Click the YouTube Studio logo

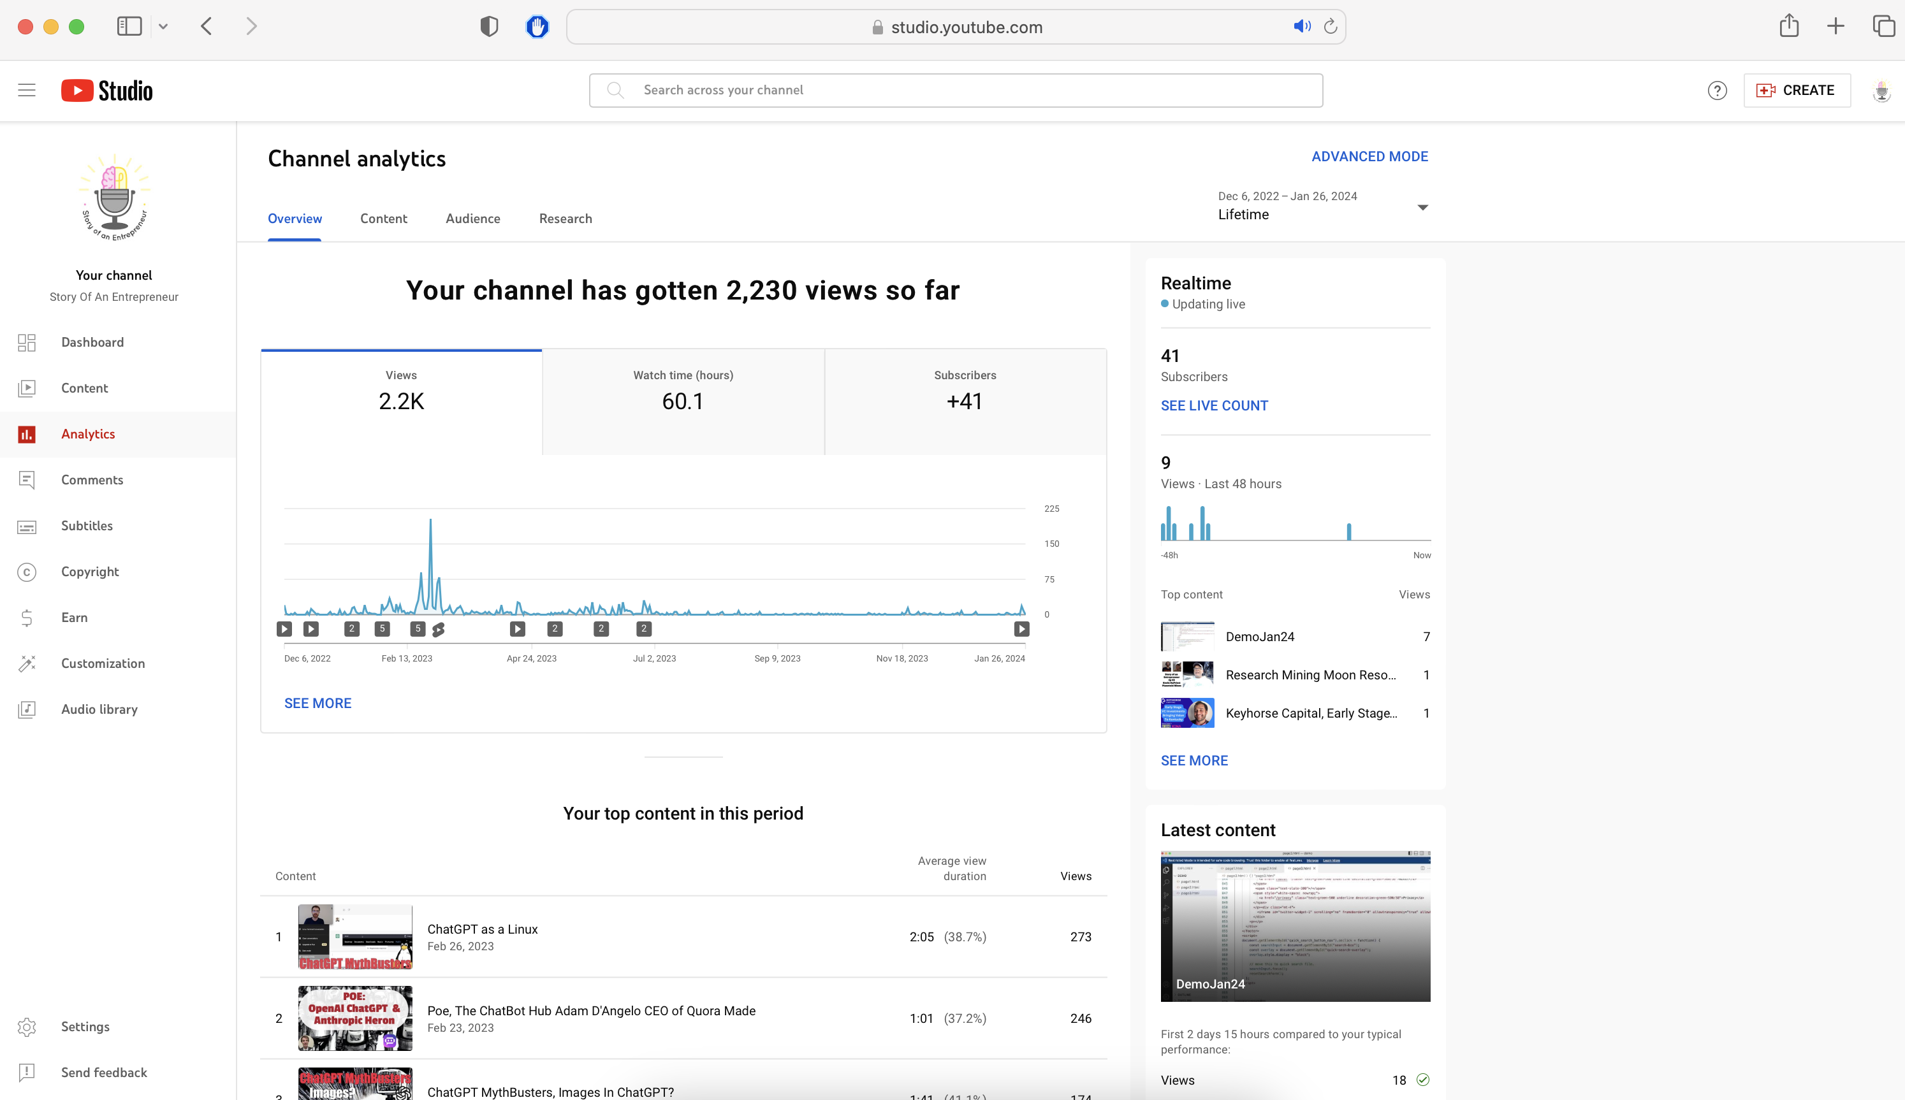click(106, 90)
